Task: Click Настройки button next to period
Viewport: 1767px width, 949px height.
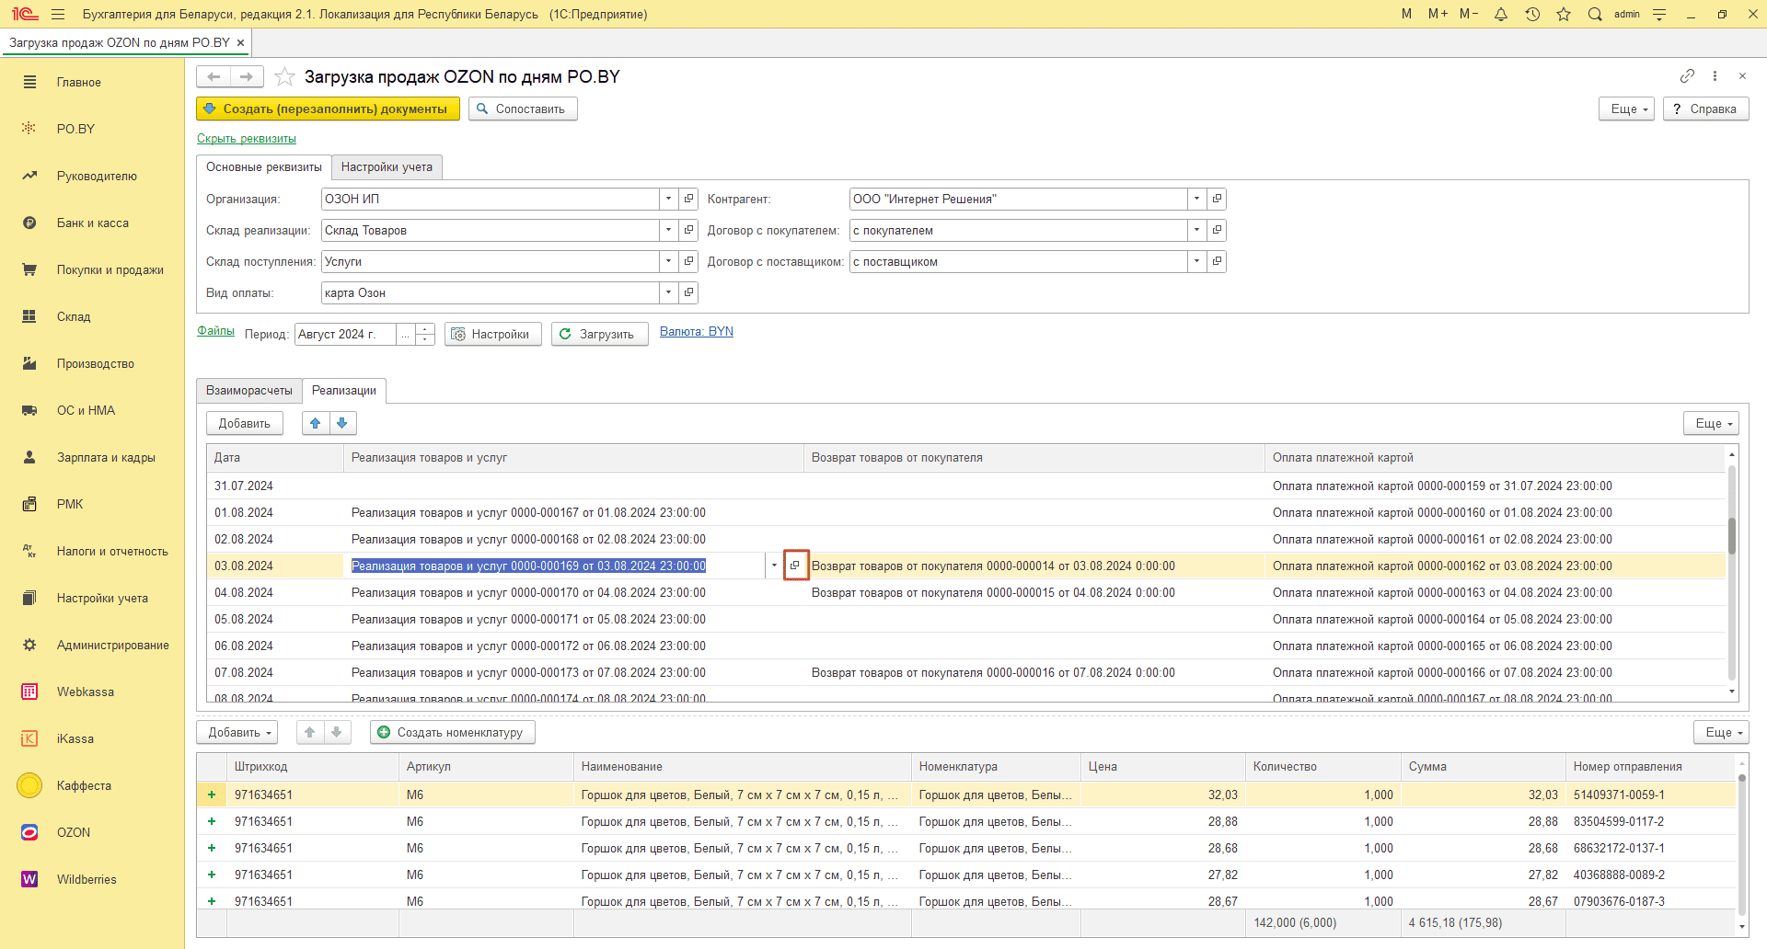Action: (x=492, y=334)
